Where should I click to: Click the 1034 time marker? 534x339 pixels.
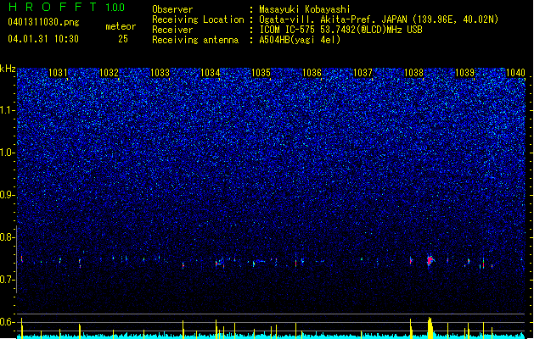click(x=211, y=73)
